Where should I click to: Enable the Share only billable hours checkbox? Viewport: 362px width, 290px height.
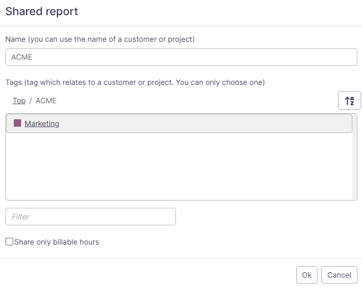[x=9, y=242]
